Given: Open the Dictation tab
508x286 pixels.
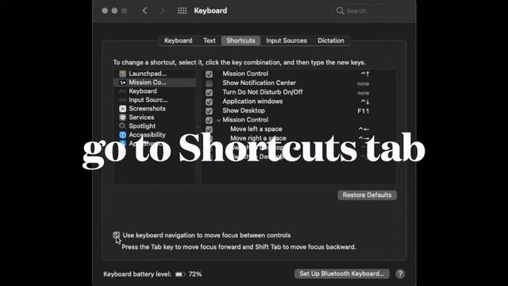Looking at the screenshot, I should coord(331,41).
